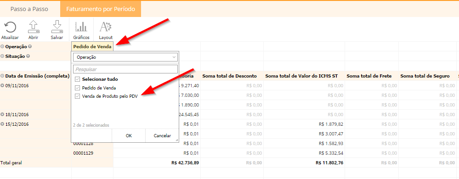Click the Soma total de Frete header

pyautogui.click(x=369, y=76)
